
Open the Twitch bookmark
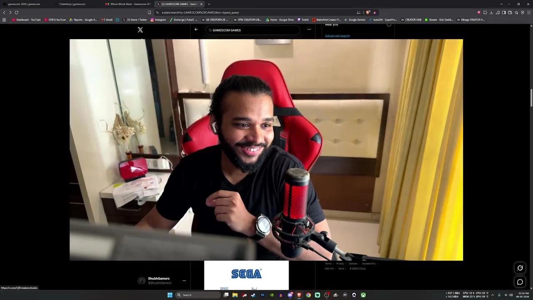[303, 20]
